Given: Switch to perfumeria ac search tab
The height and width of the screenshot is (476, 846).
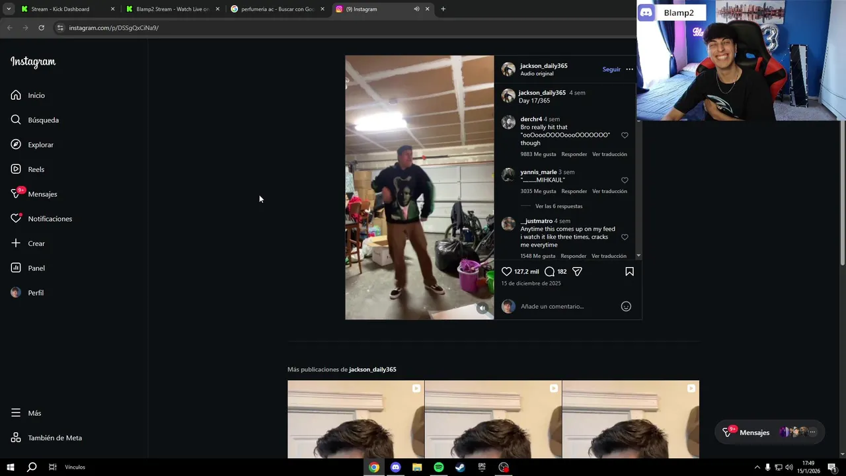Looking at the screenshot, I should tap(278, 9).
